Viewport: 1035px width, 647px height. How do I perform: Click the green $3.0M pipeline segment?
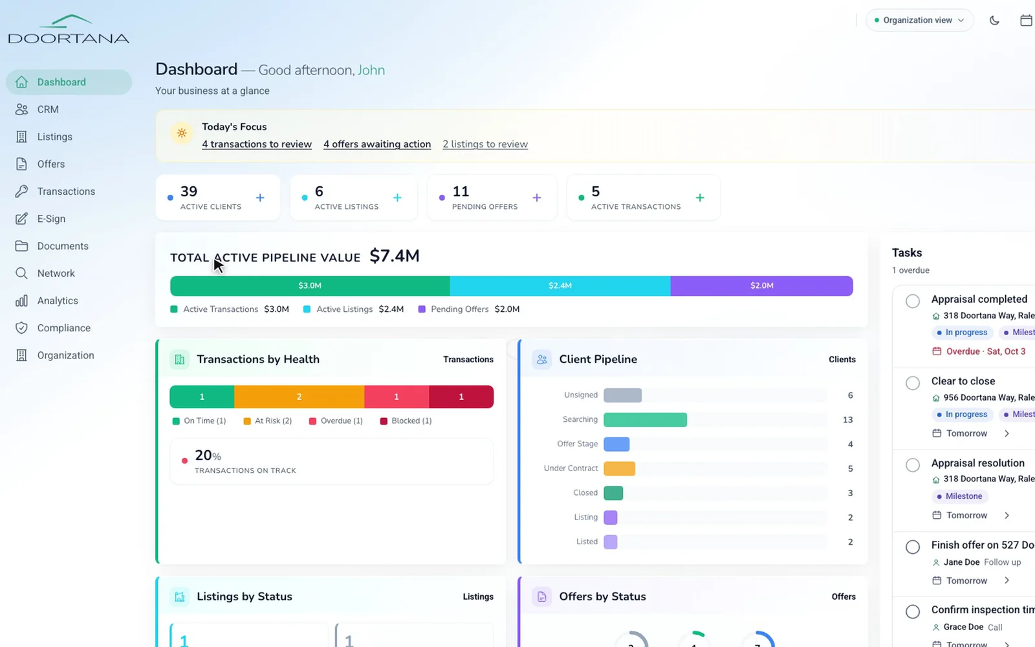310,286
